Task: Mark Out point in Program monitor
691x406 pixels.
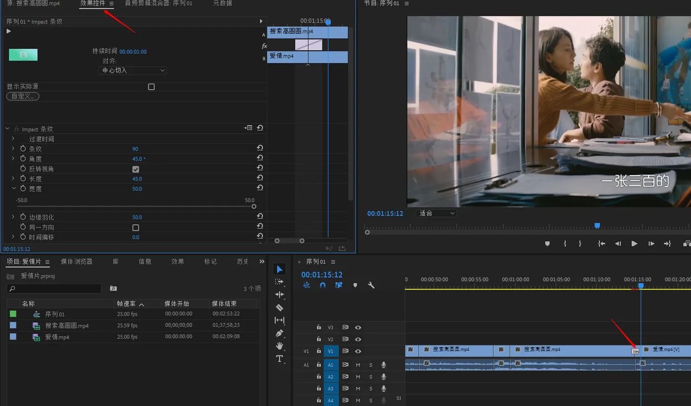Action: [580, 243]
